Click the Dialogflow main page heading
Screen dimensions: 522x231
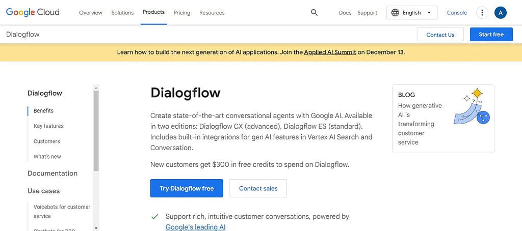coord(185,93)
